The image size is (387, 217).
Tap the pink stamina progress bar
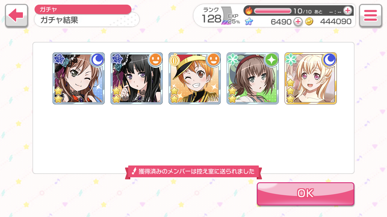[x=273, y=11]
